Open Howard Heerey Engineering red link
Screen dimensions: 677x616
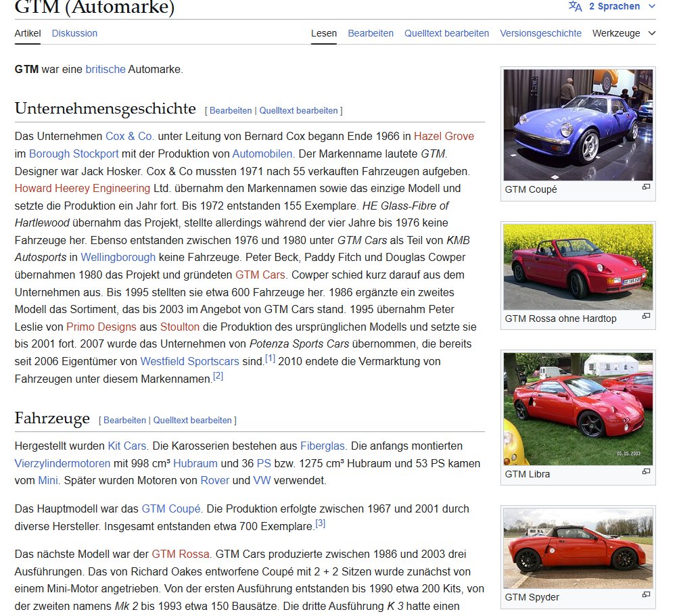(x=83, y=188)
